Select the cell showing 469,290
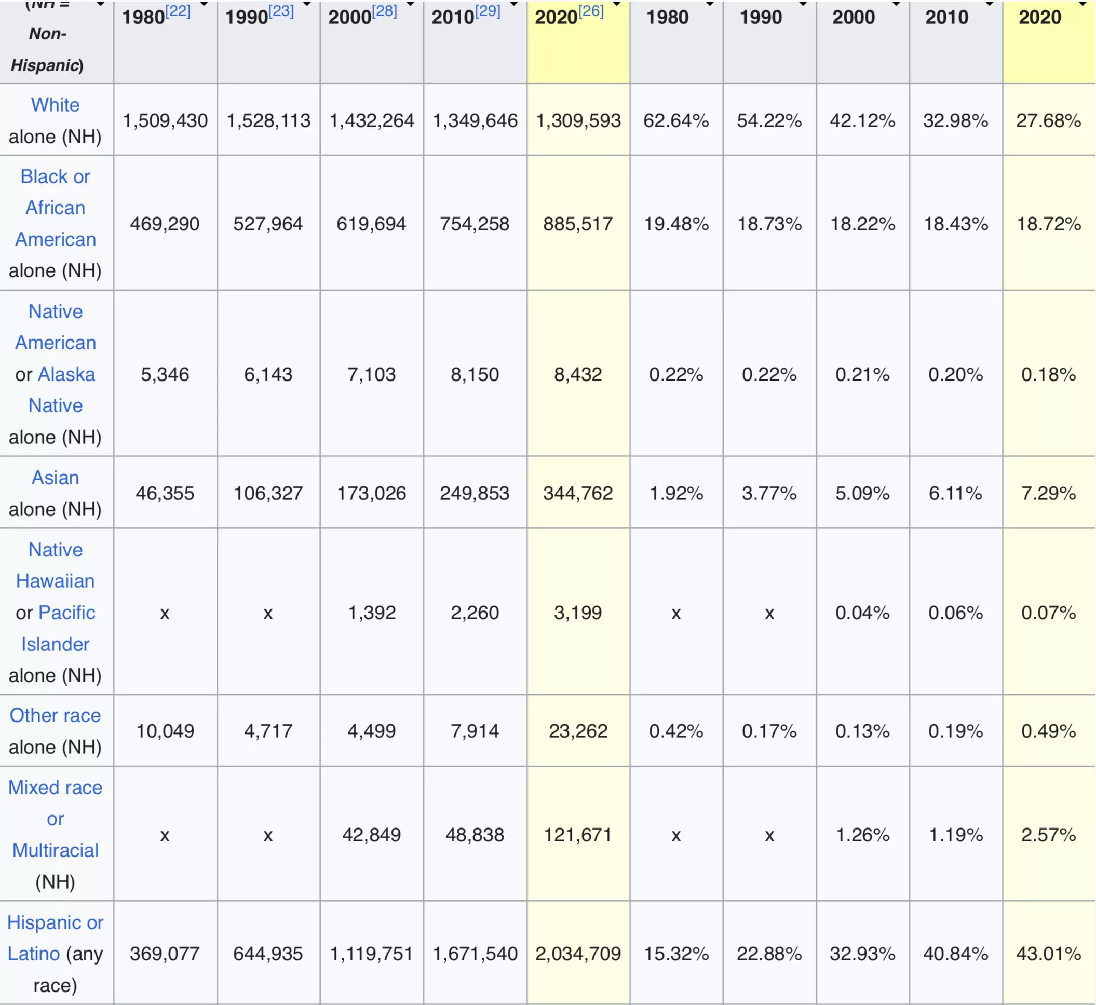This screenshot has width=1096, height=1005. [165, 223]
